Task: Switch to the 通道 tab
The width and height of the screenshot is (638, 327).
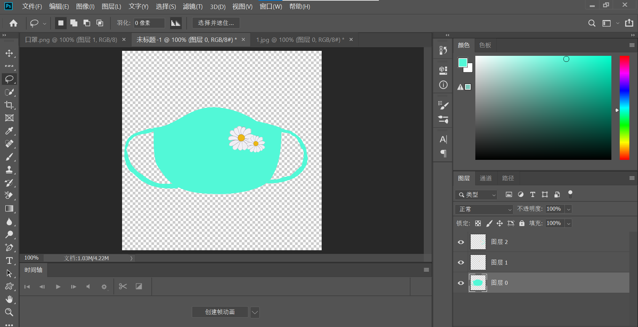Action: coord(486,178)
